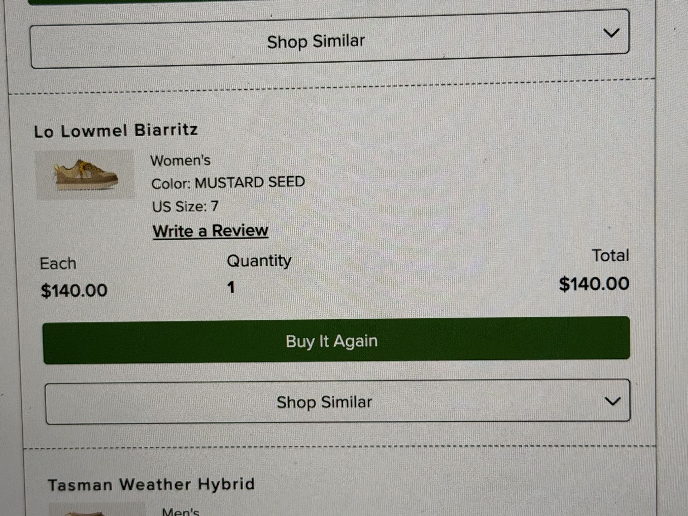Expand the Shop Similar box above Lo Lowmel
This screenshot has height=516, width=688.
pos(330,39)
